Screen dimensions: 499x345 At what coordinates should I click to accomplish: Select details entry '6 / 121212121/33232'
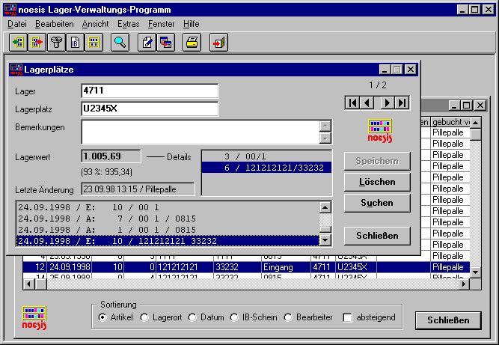click(x=266, y=168)
